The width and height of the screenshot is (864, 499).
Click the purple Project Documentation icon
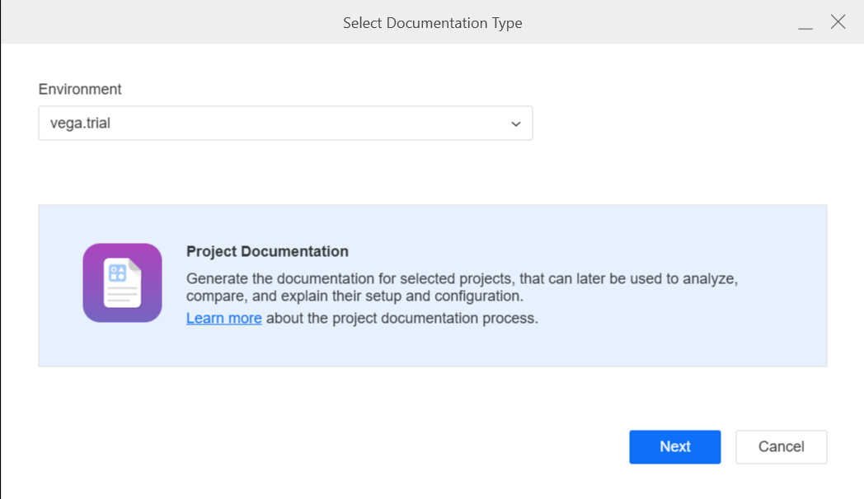(122, 282)
